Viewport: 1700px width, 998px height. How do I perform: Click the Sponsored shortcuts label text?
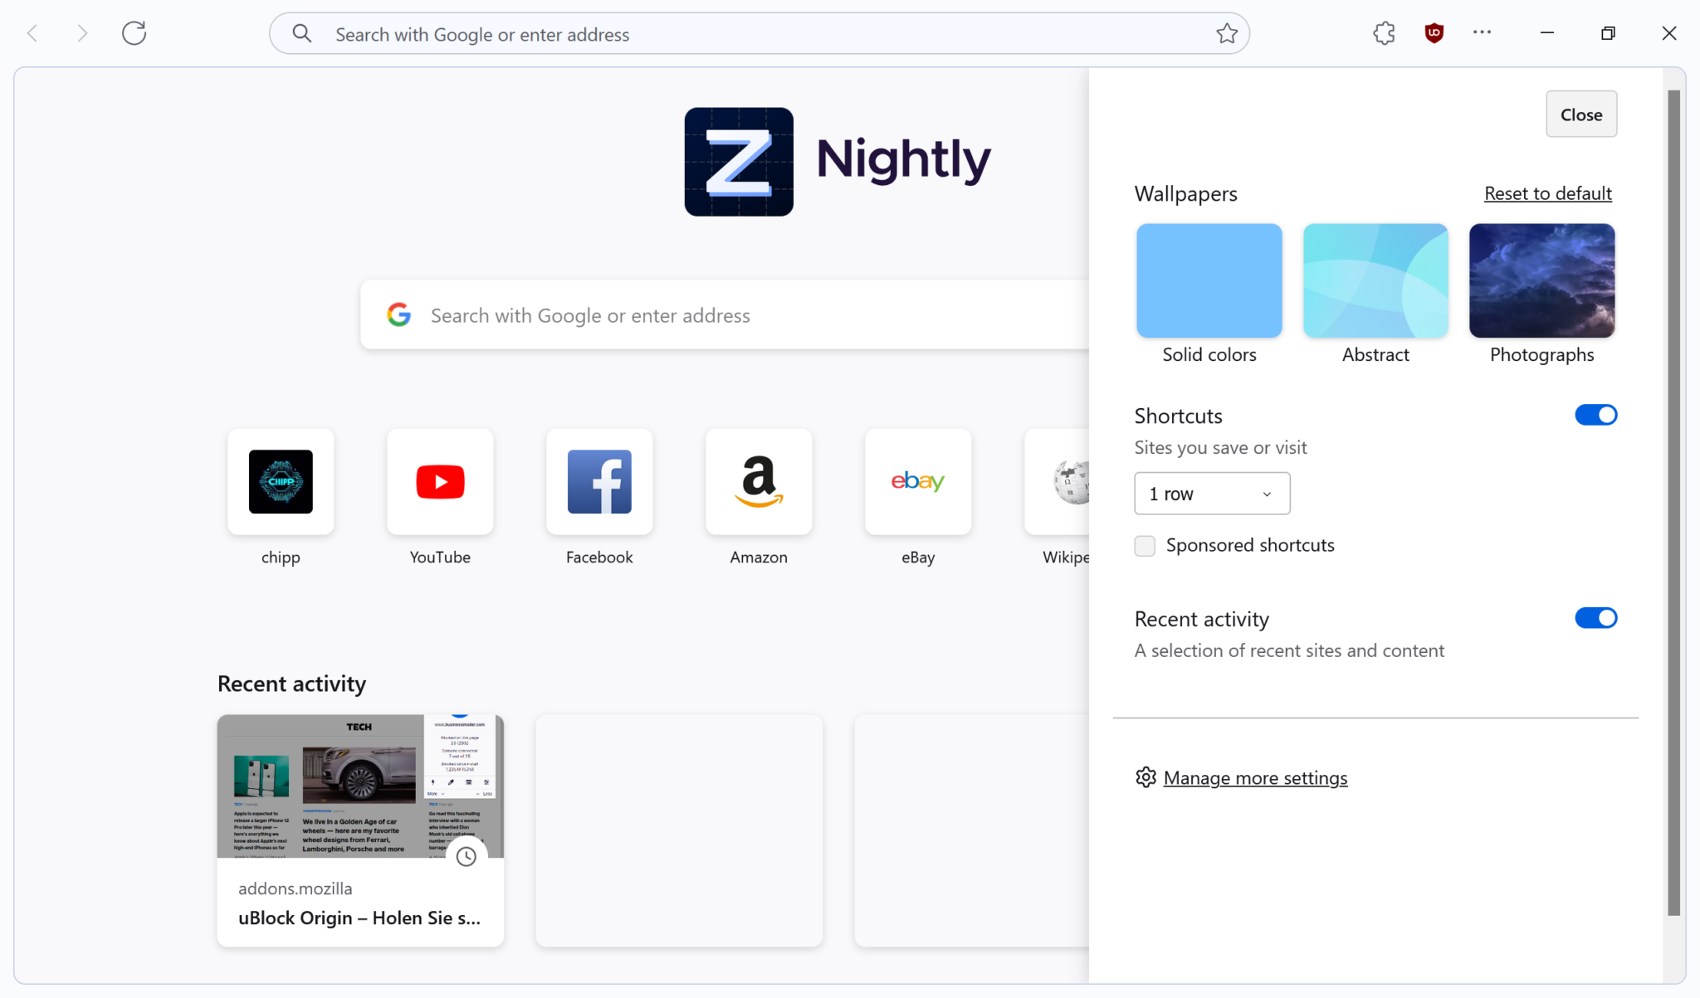(1250, 545)
